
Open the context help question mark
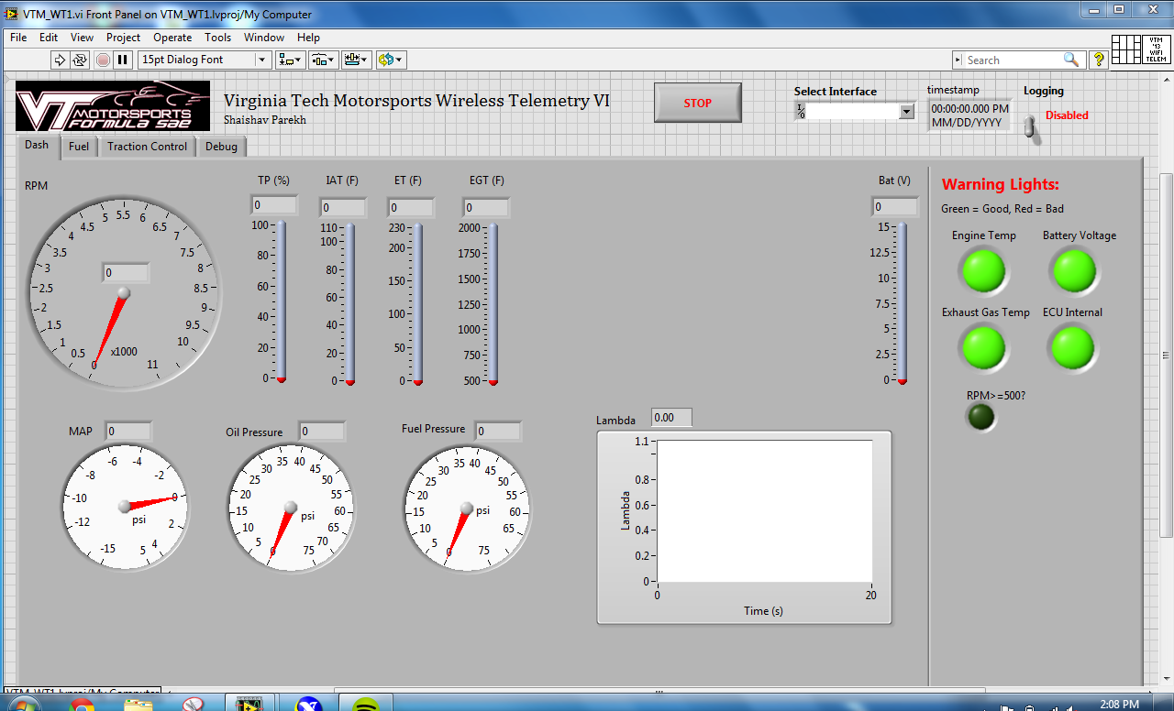1099,60
